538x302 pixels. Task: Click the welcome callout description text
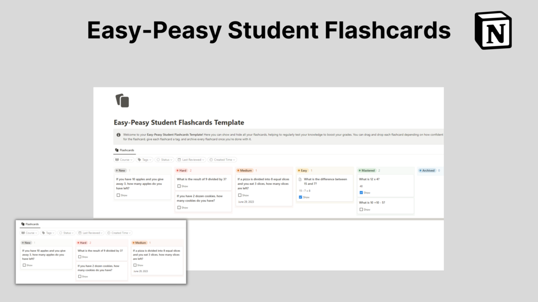click(x=283, y=137)
